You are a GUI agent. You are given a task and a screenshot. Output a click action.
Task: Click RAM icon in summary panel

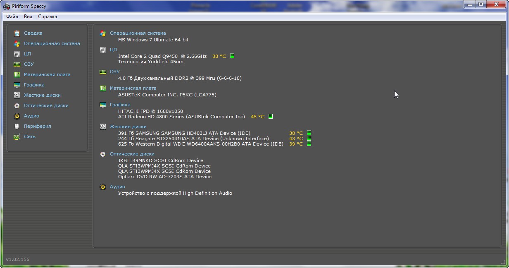(x=103, y=72)
